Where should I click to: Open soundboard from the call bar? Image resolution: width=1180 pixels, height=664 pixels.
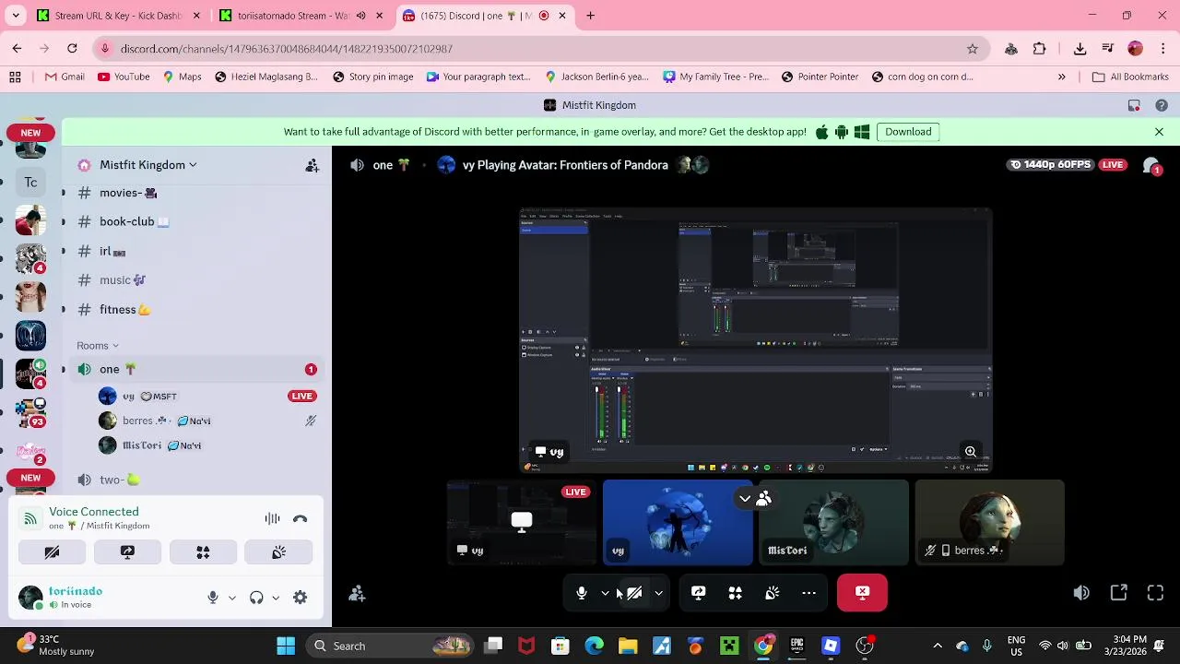click(772, 593)
